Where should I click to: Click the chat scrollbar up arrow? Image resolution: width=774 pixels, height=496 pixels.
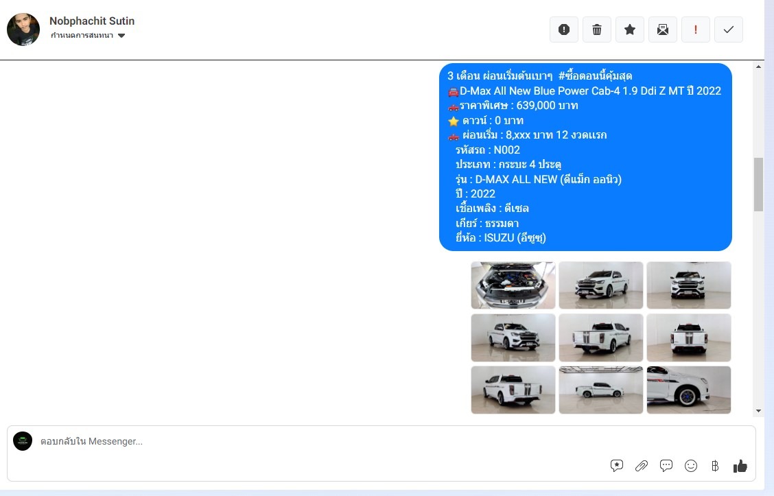tap(758, 66)
